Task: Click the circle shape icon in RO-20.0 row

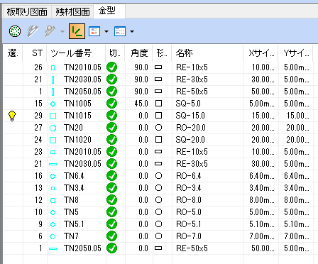Action: [158, 128]
